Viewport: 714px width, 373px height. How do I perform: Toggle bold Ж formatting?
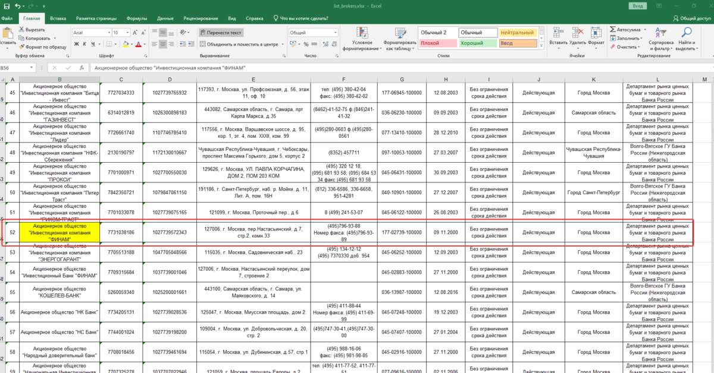(x=77, y=44)
